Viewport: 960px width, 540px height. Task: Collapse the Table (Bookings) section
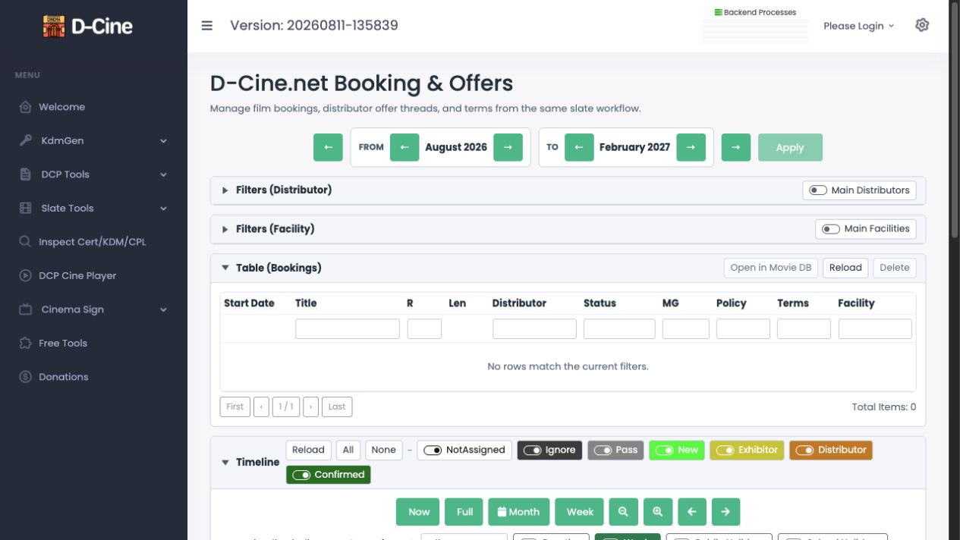(225, 268)
